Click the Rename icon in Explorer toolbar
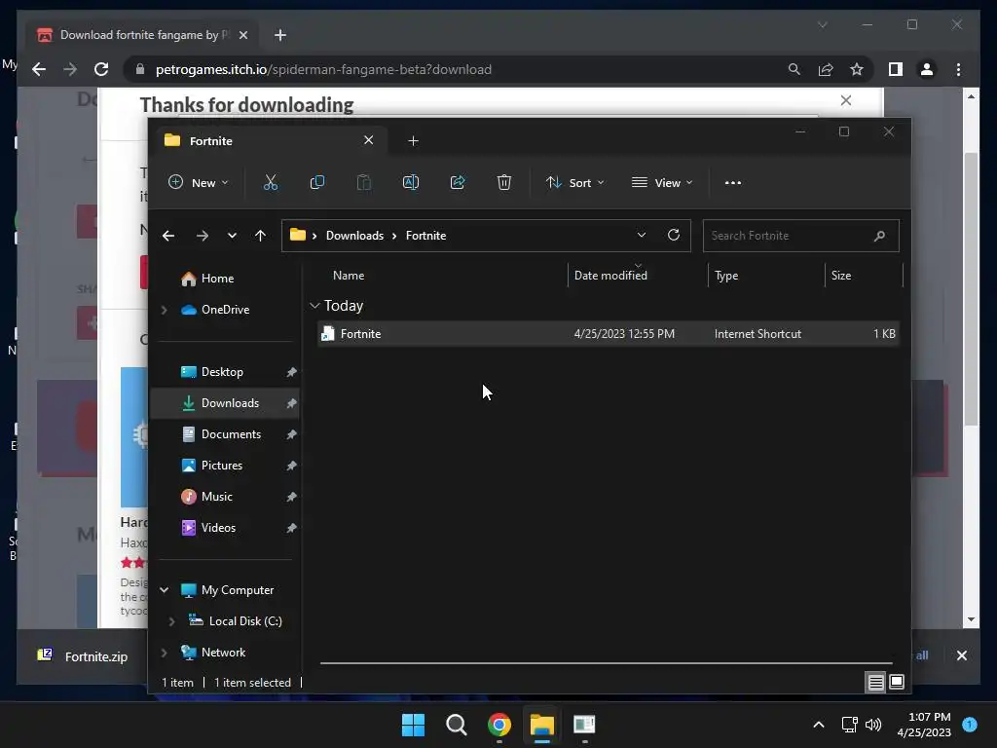997x748 pixels. coord(411,182)
